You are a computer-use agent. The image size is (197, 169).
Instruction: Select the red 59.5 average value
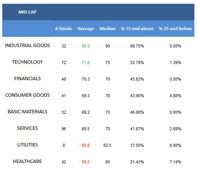86,162
